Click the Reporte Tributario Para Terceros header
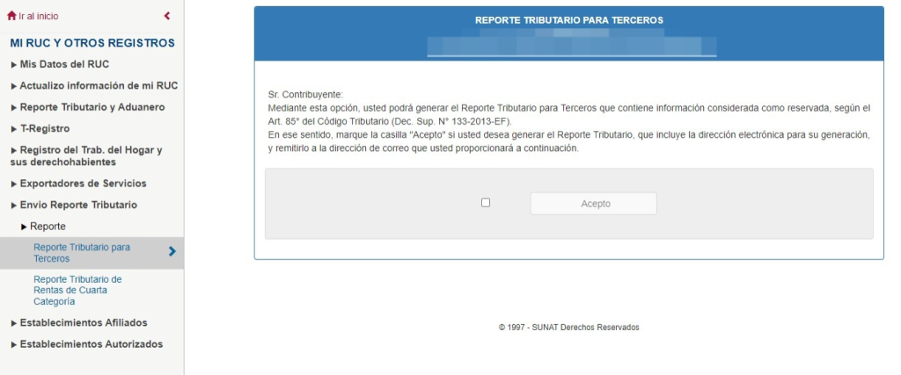The width and height of the screenshot is (901, 375). pos(568,18)
